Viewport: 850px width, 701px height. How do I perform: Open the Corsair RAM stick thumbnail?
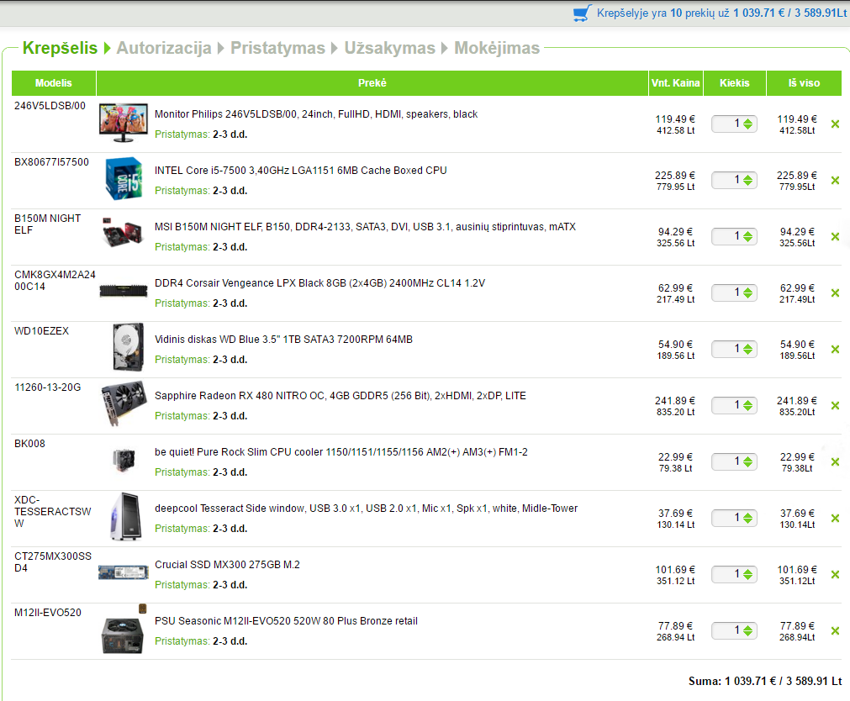click(x=124, y=291)
